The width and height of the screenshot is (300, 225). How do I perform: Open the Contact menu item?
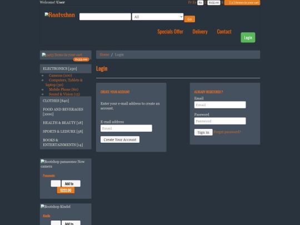tap(224, 32)
